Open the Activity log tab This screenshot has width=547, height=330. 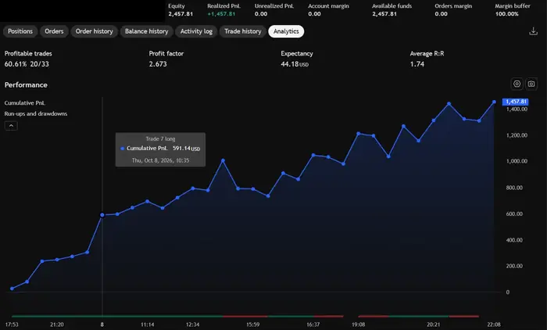point(196,31)
